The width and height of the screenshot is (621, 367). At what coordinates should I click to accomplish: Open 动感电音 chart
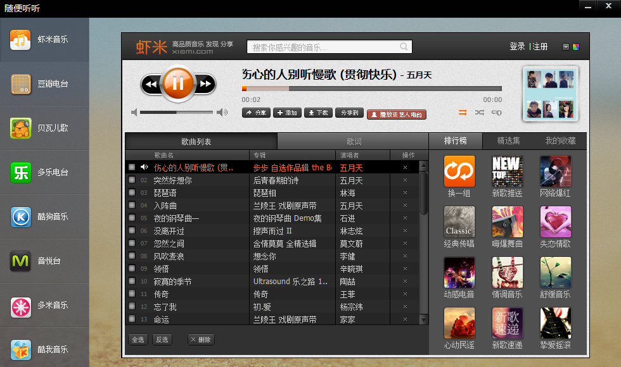coord(459,272)
